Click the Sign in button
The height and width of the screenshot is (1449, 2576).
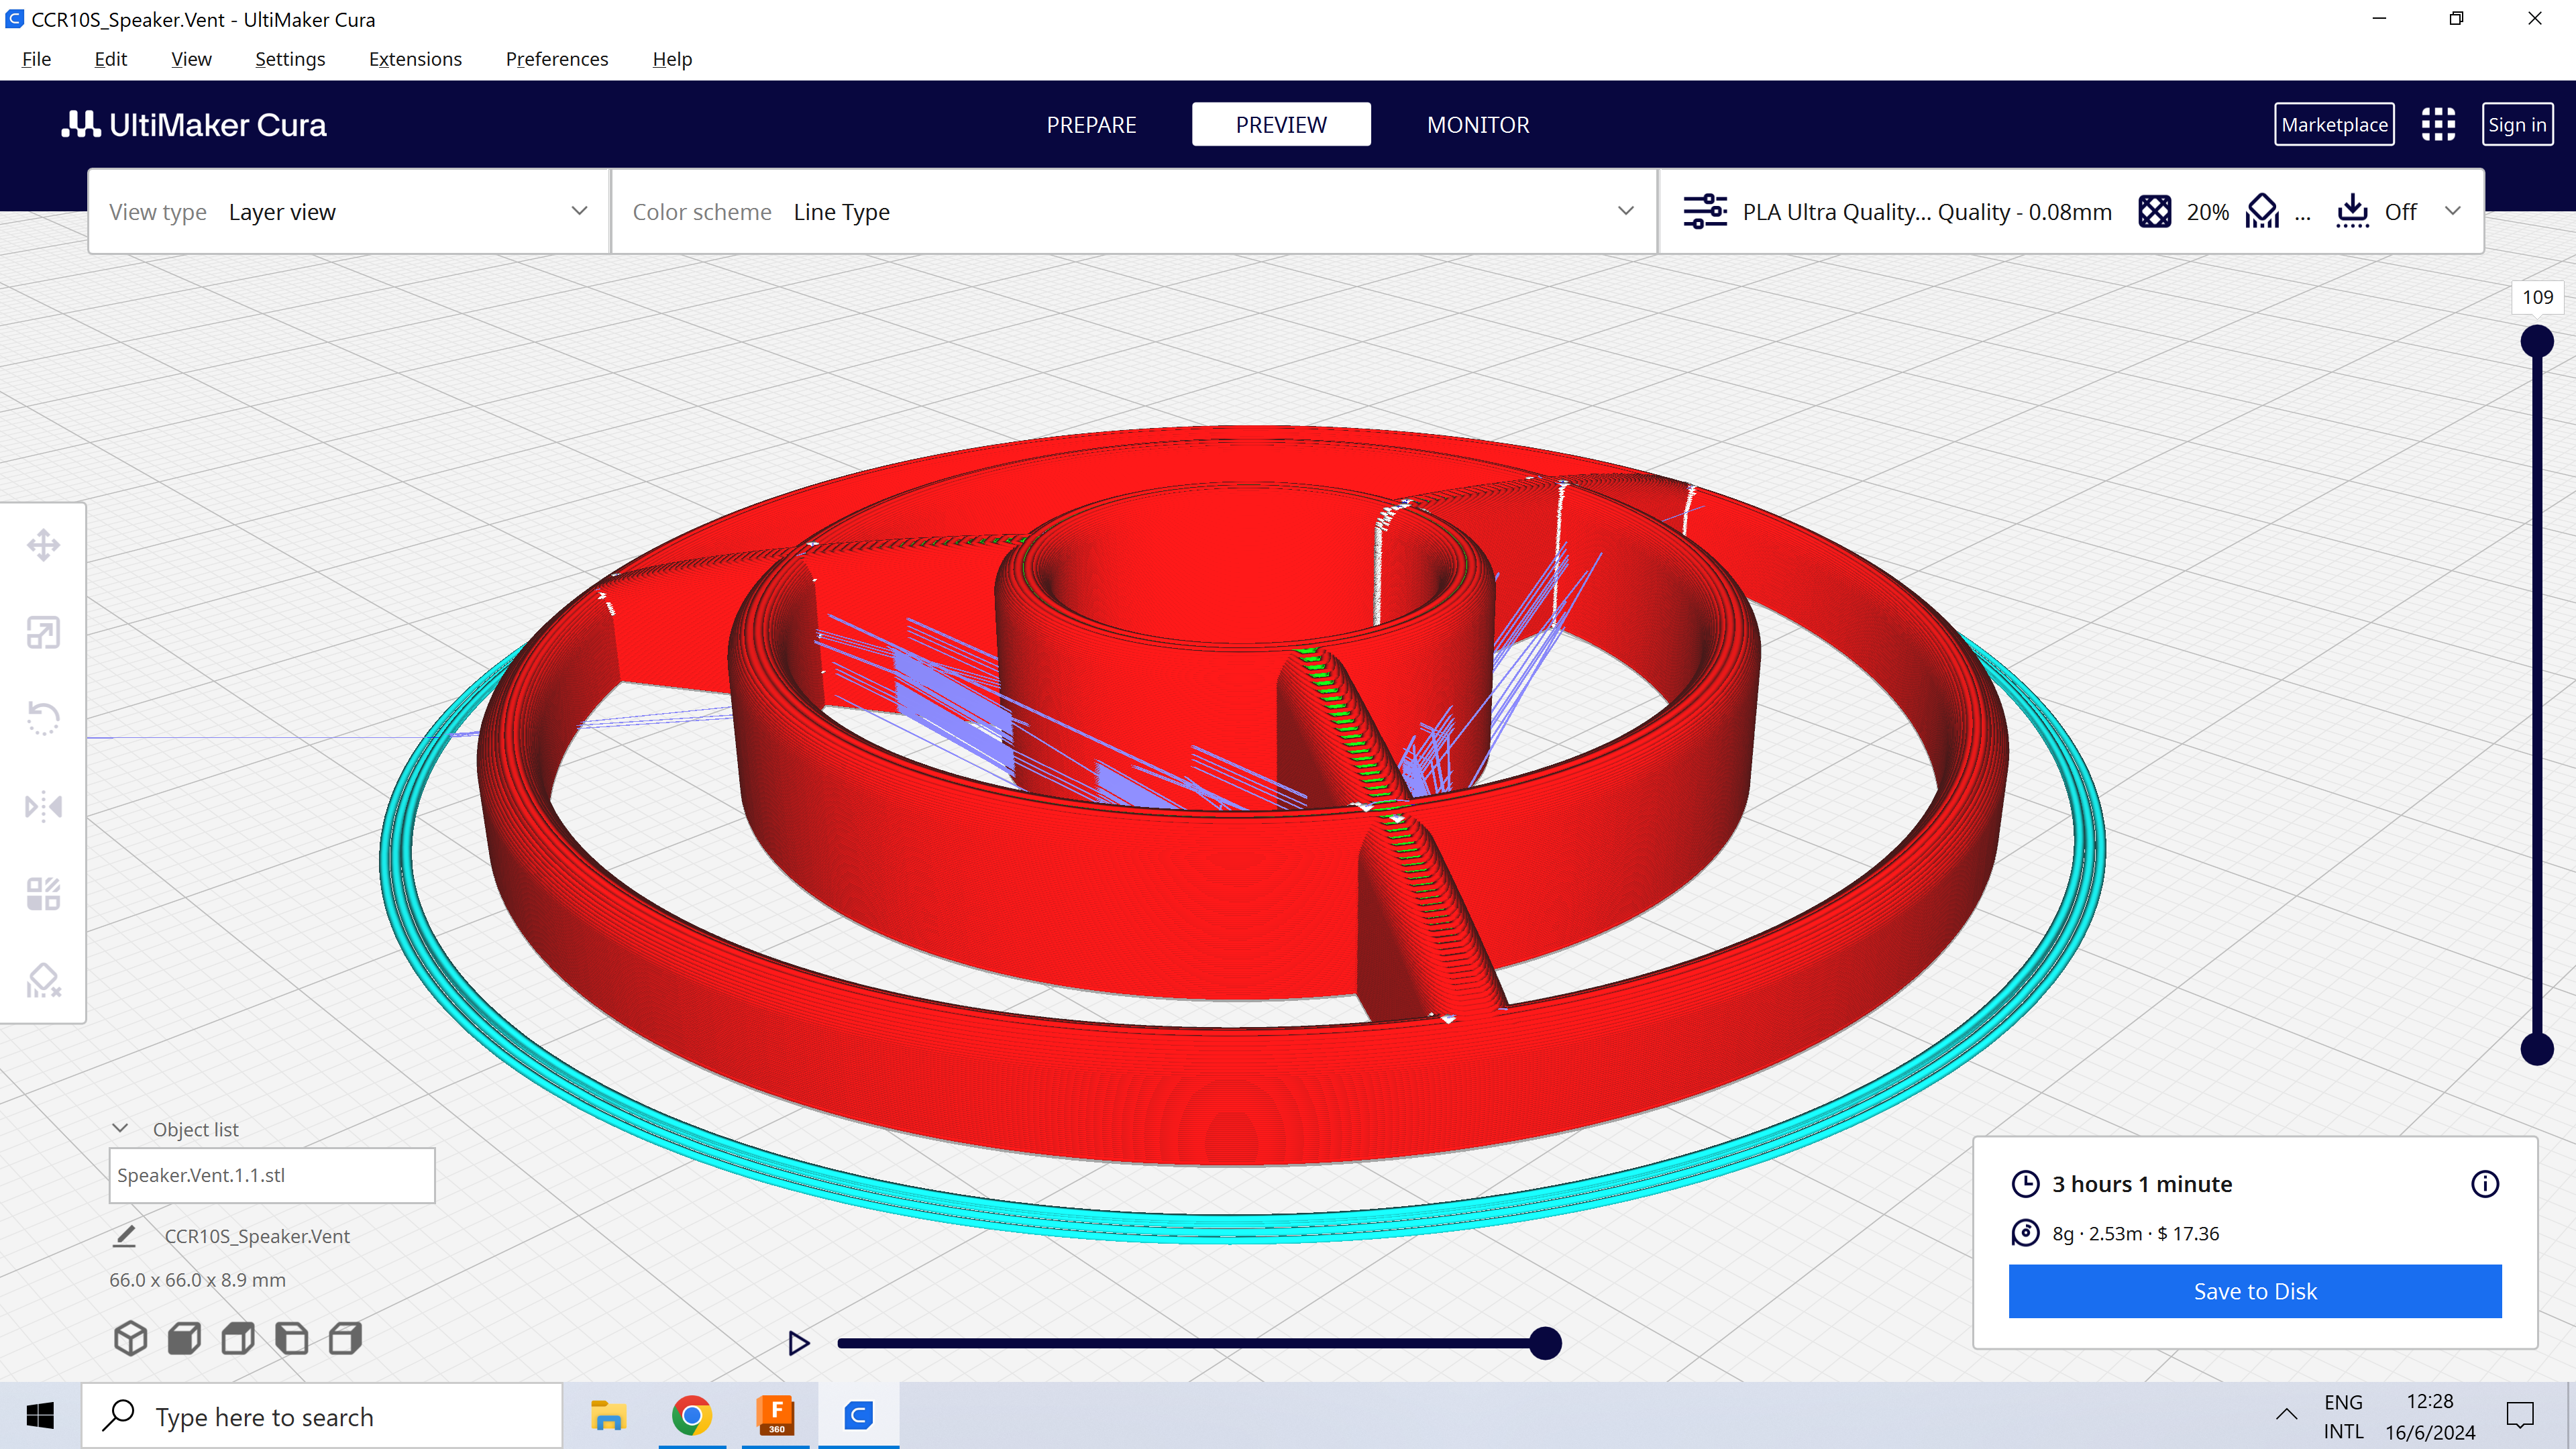point(2517,124)
